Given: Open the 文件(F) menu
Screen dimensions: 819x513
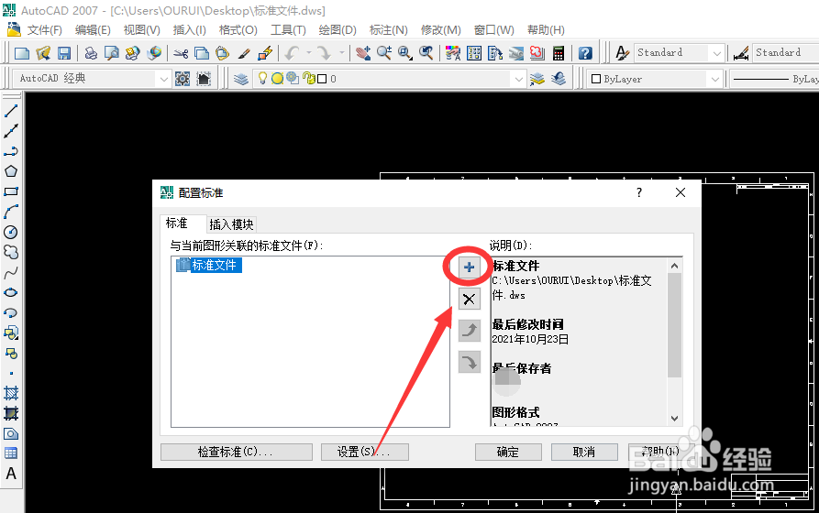Looking at the screenshot, I should (x=44, y=30).
